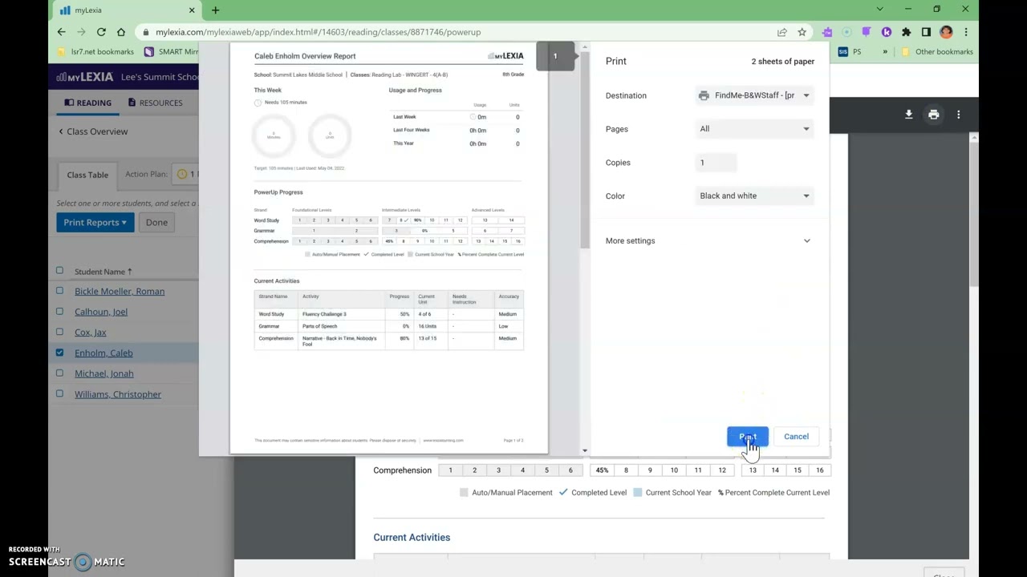Open the Extensions puzzle piece menu
The width and height of the screenshot is (1027, 577).
tap(906, 32)
